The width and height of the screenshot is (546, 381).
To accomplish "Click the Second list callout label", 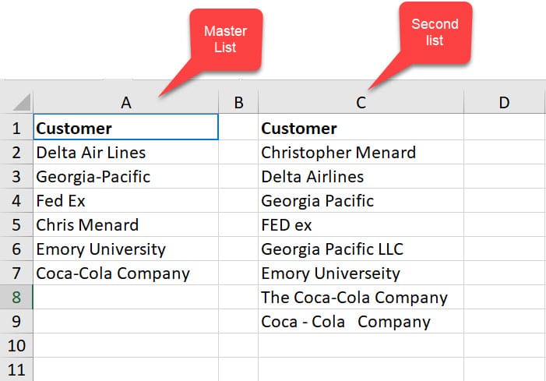I will [x=435, y=32].
